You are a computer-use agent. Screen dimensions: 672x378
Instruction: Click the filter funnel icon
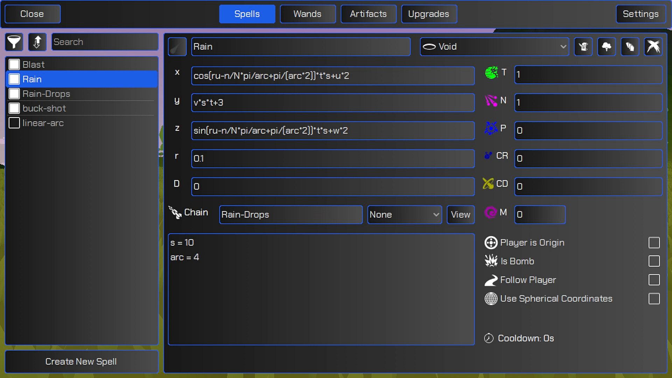(14, 42)
